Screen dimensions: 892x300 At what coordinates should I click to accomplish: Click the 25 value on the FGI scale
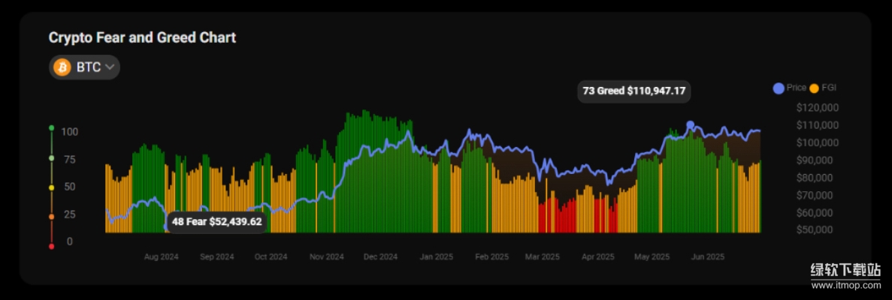tap(70, 214)
